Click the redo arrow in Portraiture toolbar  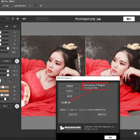click(x=43, y=19)
